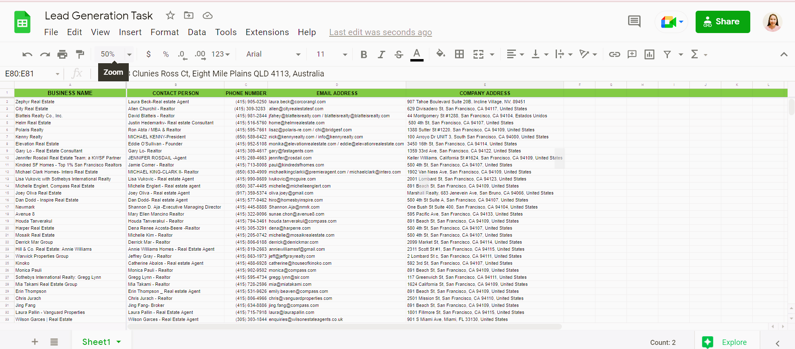
Task: Create a filter with funnel icon
Action: [x=667, y=54]
